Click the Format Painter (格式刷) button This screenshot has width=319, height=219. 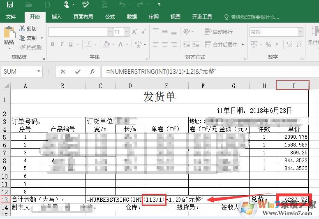coord(30,47)
